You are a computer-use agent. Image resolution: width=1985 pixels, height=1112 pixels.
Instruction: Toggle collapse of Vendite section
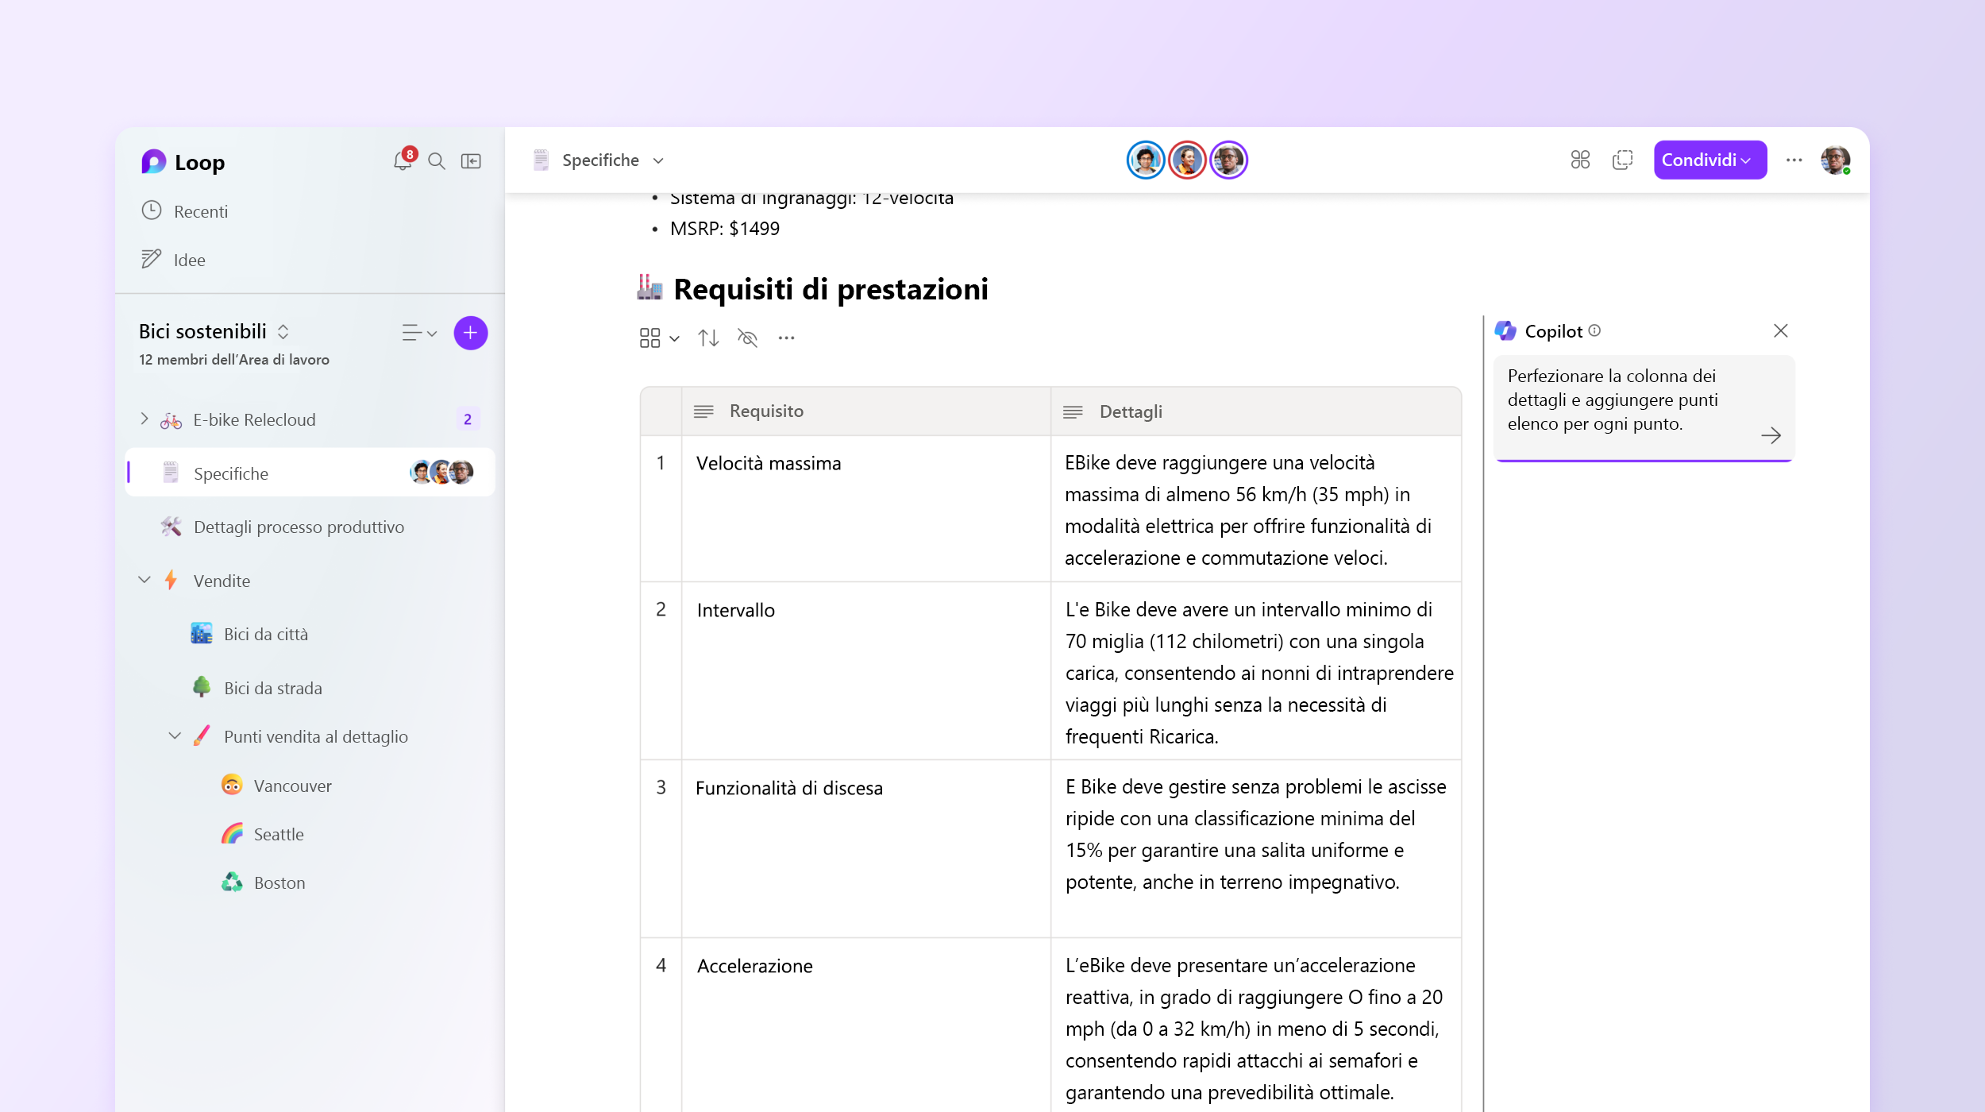[147, 580]
